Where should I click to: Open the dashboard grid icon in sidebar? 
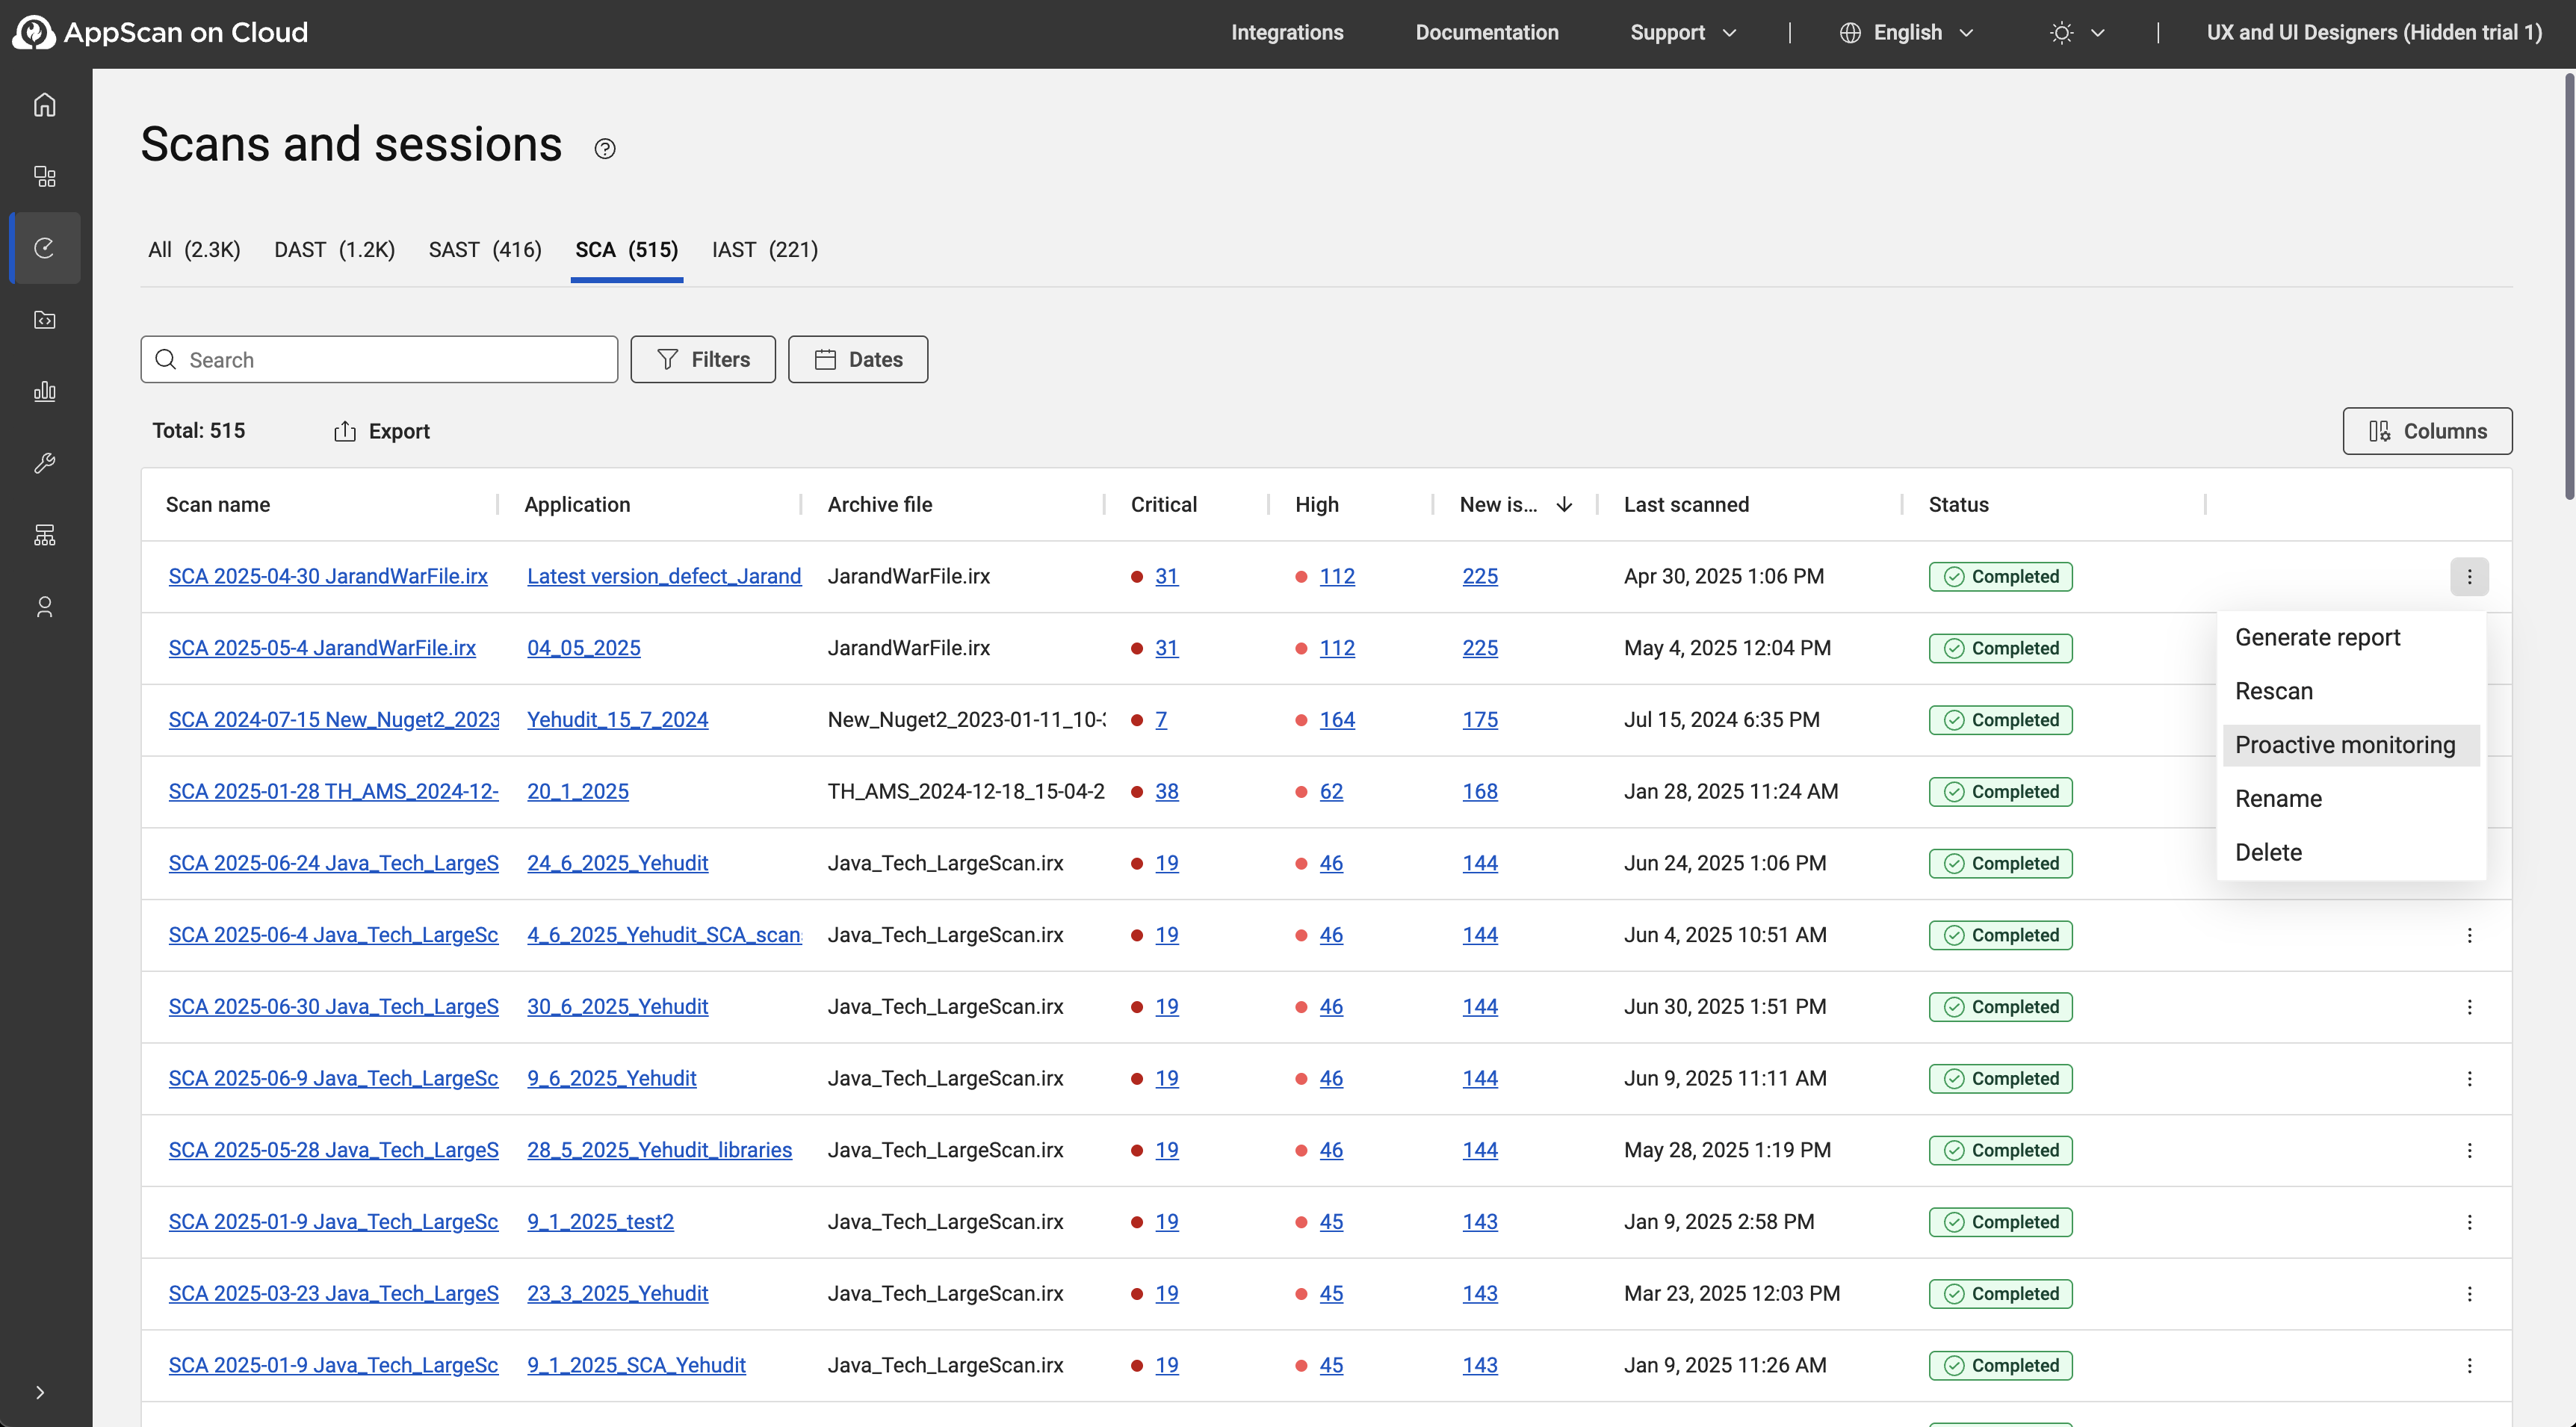44,177
